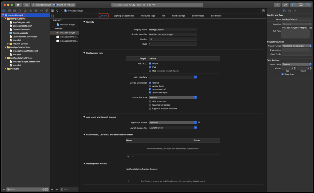Image resolution: width=314 pixels, height=193 pixels.
Task: Open the Report navigator
Action: 47,11
